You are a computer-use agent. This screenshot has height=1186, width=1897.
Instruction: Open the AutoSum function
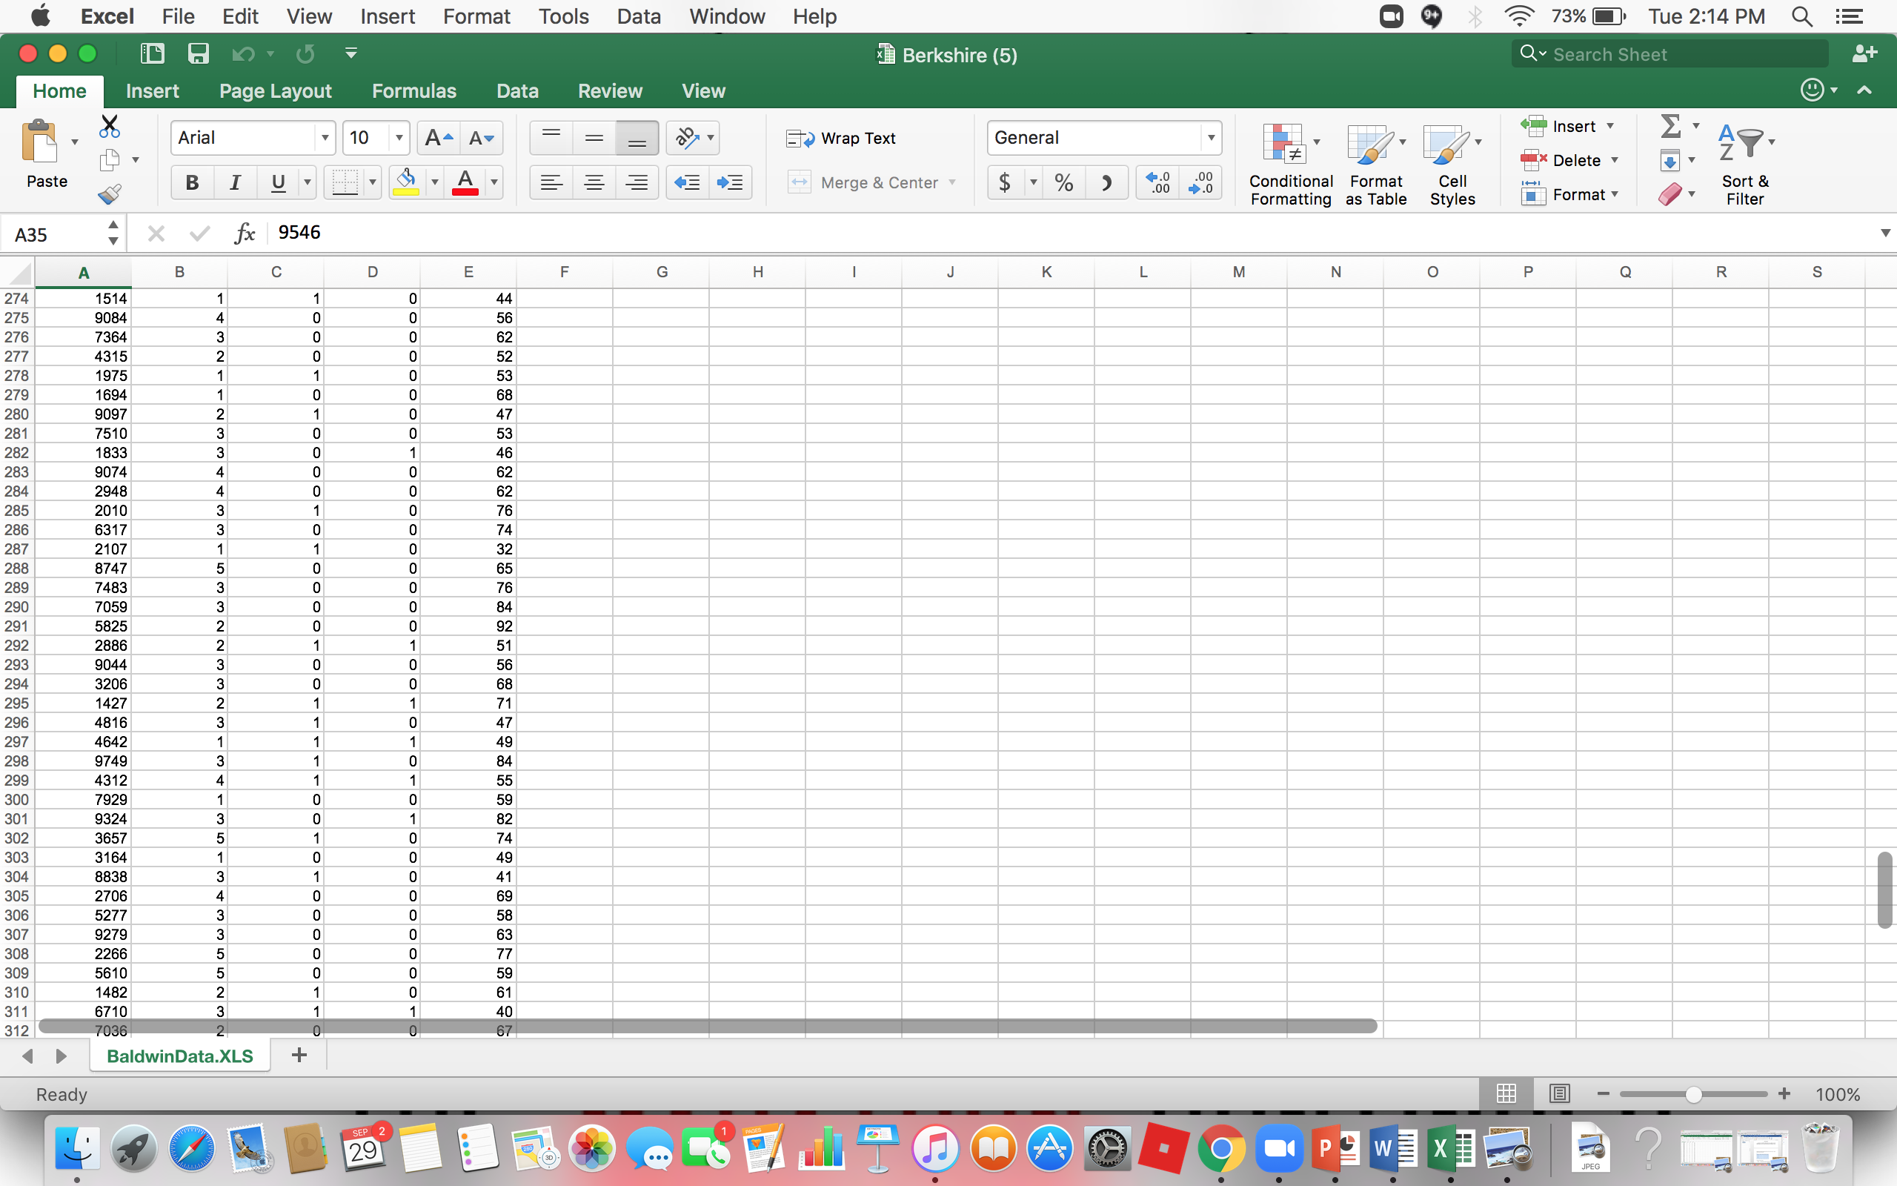[1672, 125]
